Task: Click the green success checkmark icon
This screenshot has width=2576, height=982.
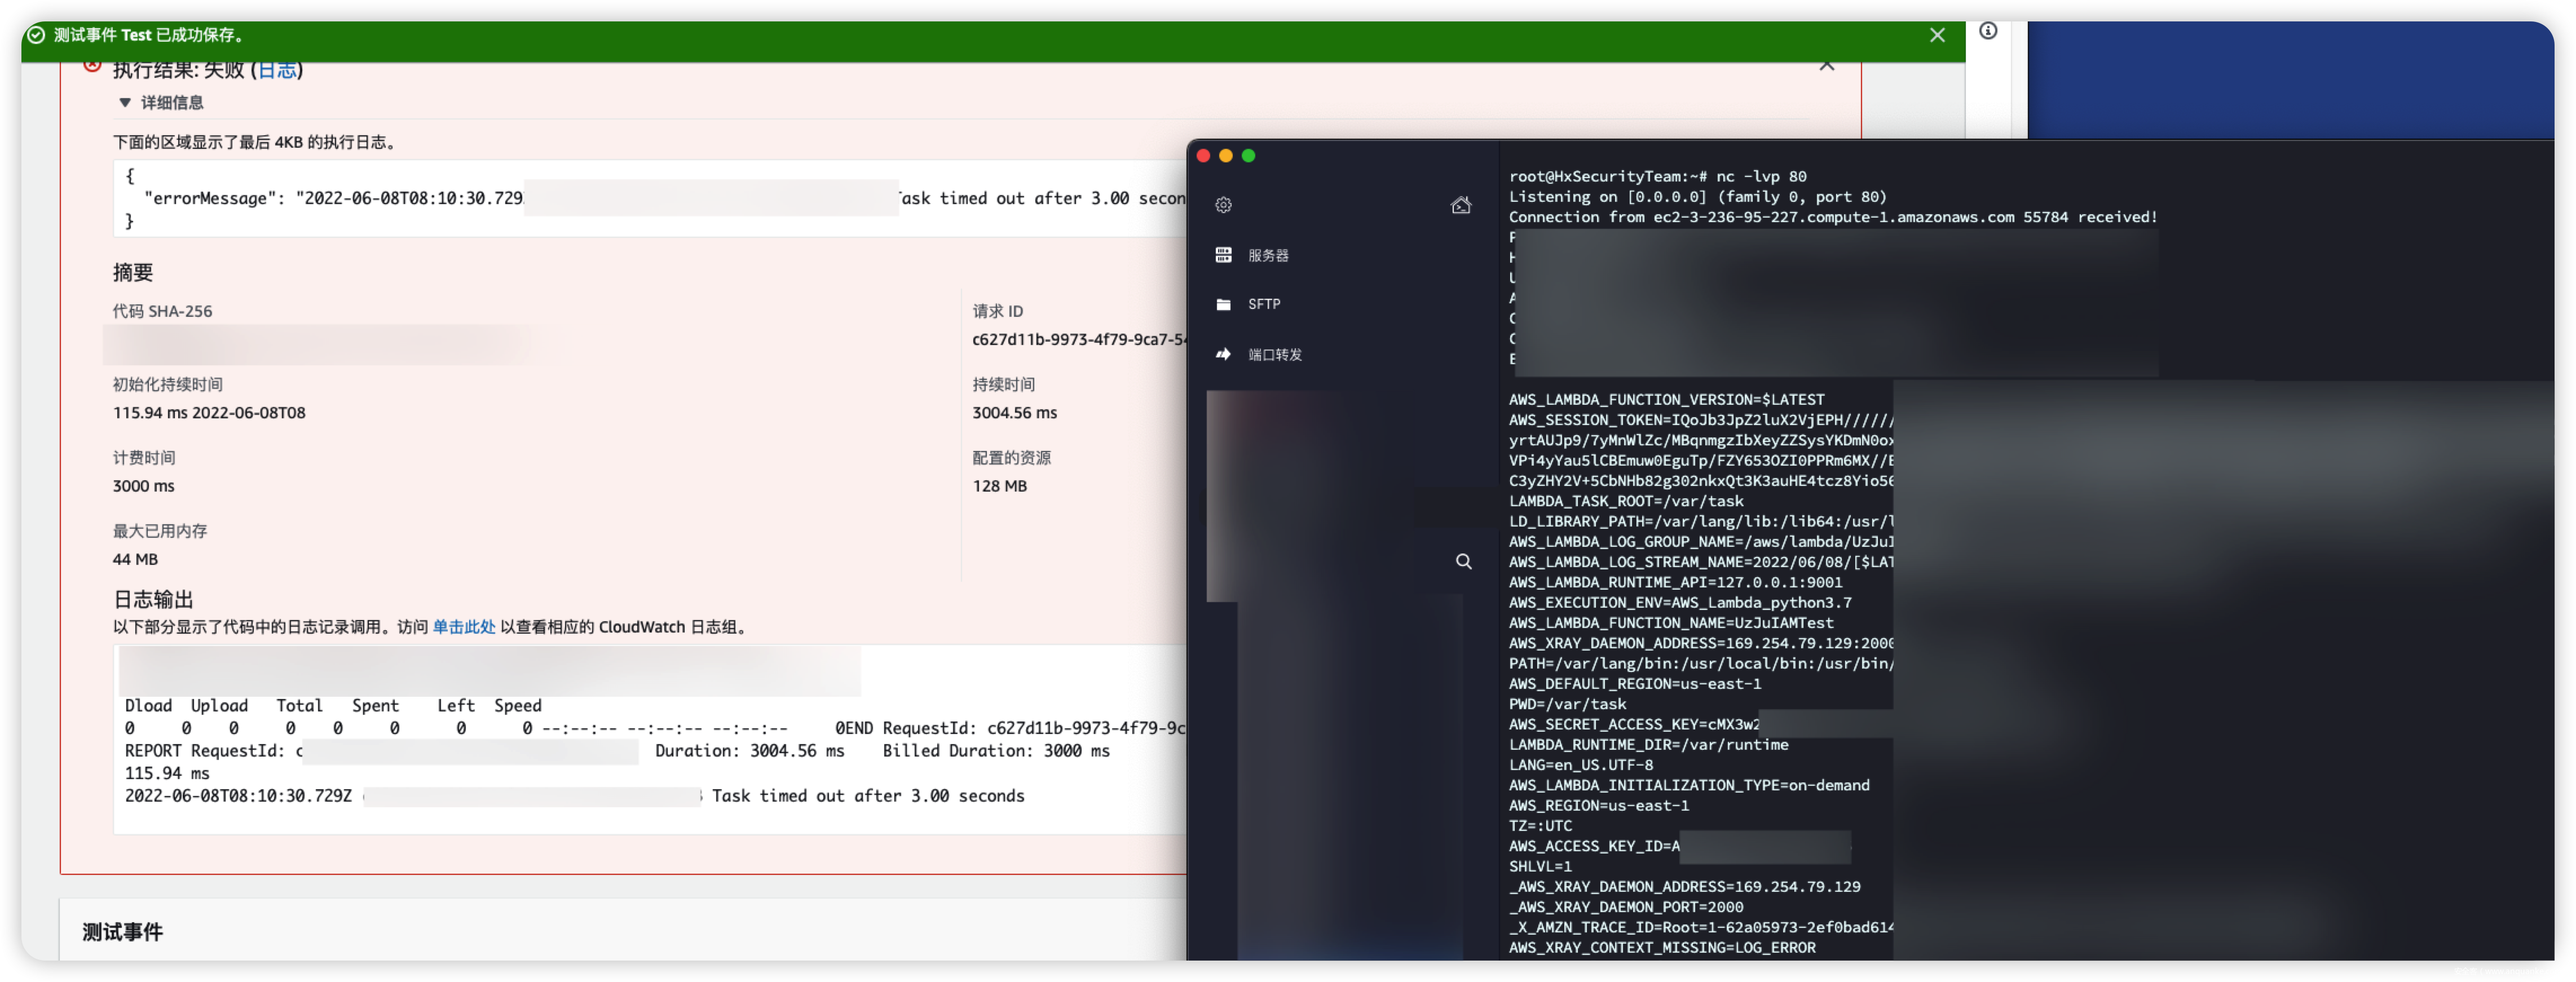Action: (36, 35)
